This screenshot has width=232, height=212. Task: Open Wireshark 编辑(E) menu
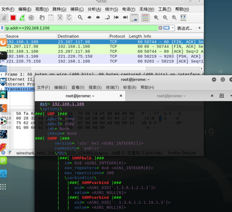point(25,9)
